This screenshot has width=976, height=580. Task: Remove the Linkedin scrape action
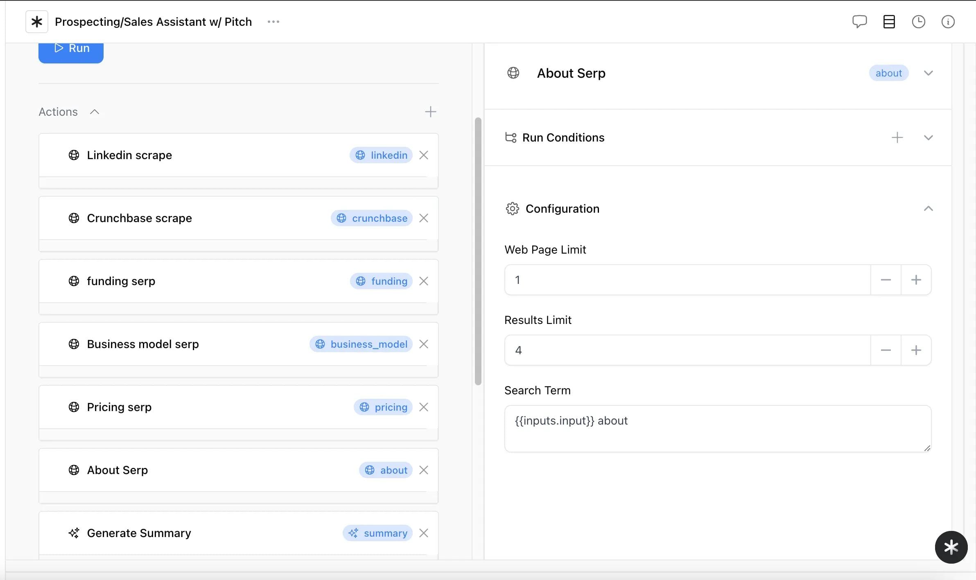424,155
